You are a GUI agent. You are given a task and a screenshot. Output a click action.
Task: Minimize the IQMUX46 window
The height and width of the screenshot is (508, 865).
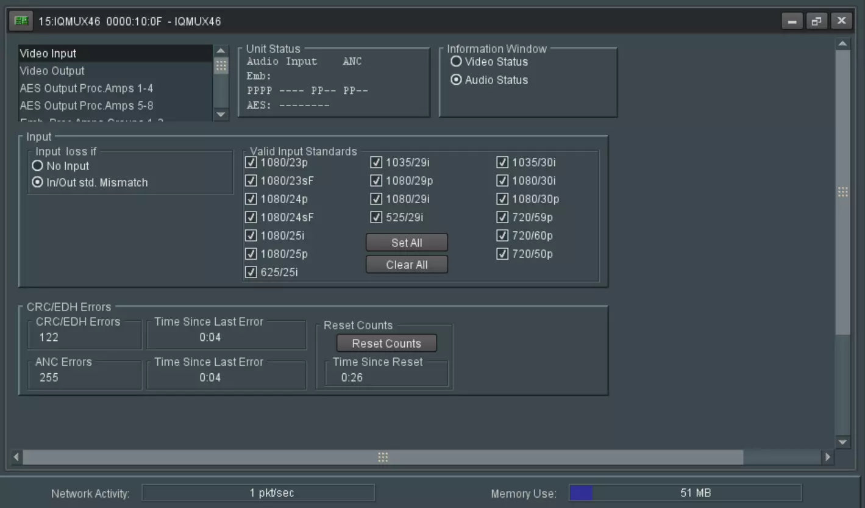(x=792, y=21)
